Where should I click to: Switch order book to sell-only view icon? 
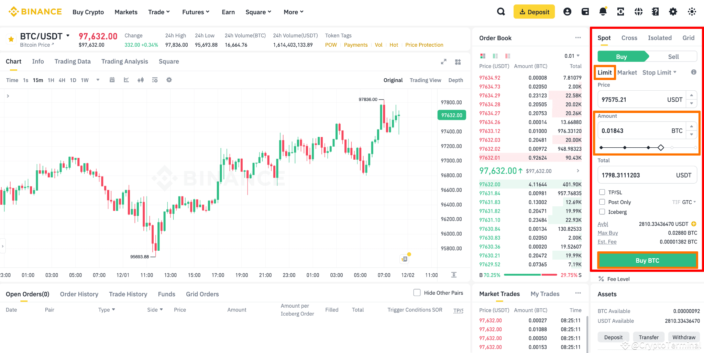click(508, 56)
